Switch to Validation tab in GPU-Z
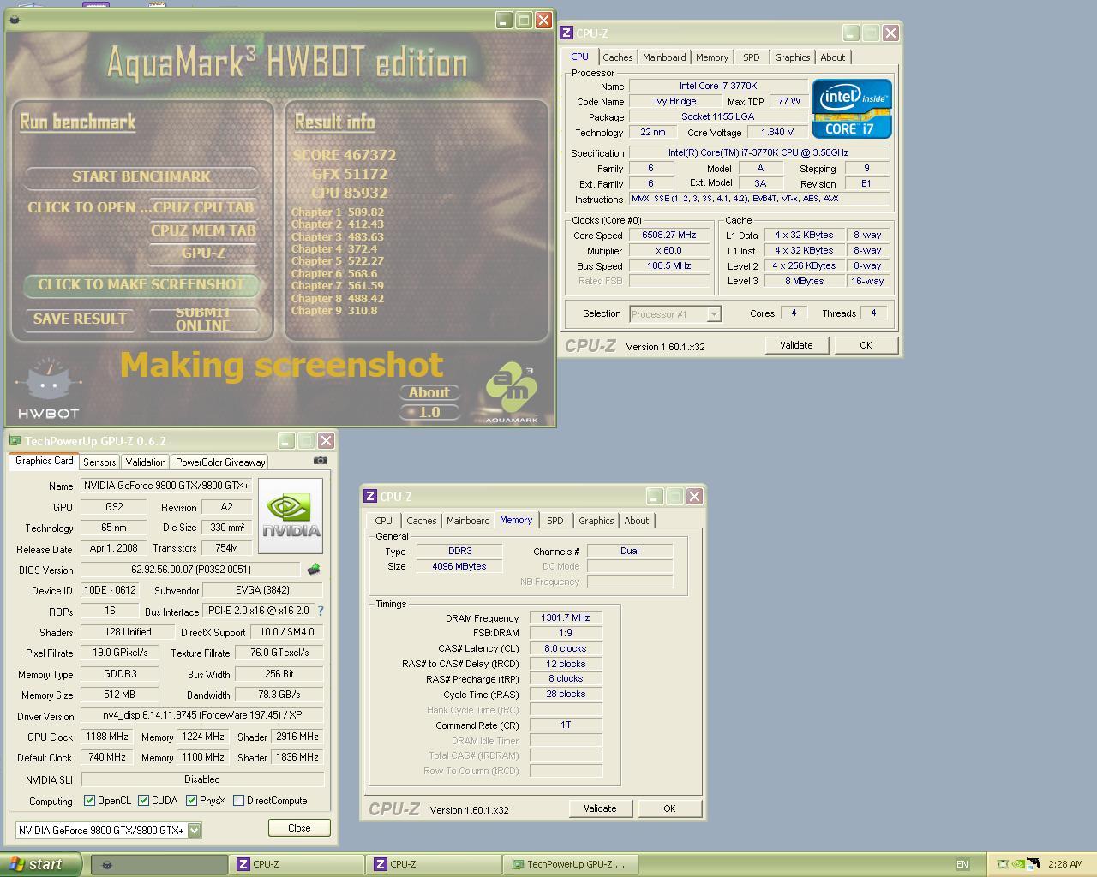1097x877 pixels. 146,462
